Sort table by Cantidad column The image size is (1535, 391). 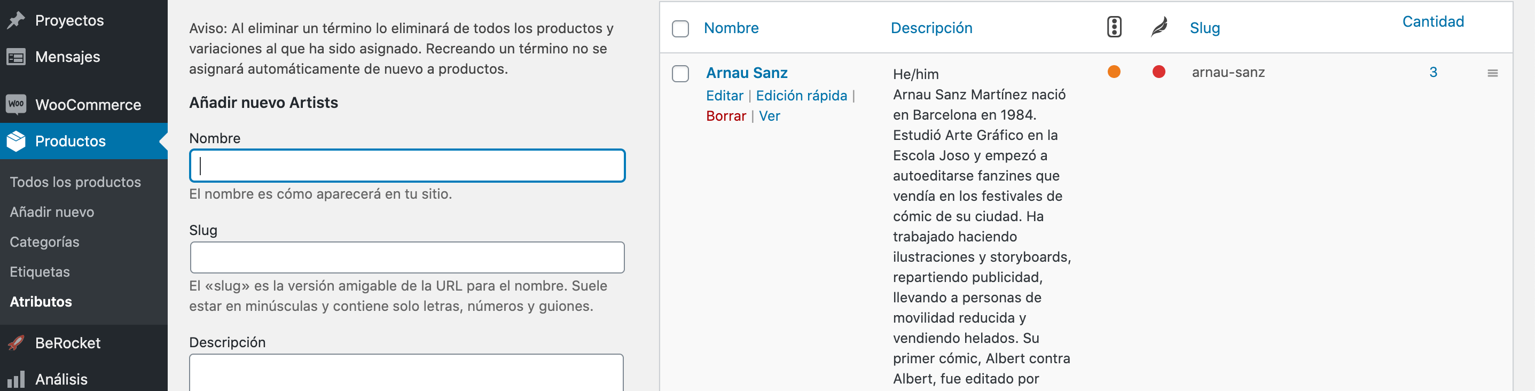[1432, 21]
